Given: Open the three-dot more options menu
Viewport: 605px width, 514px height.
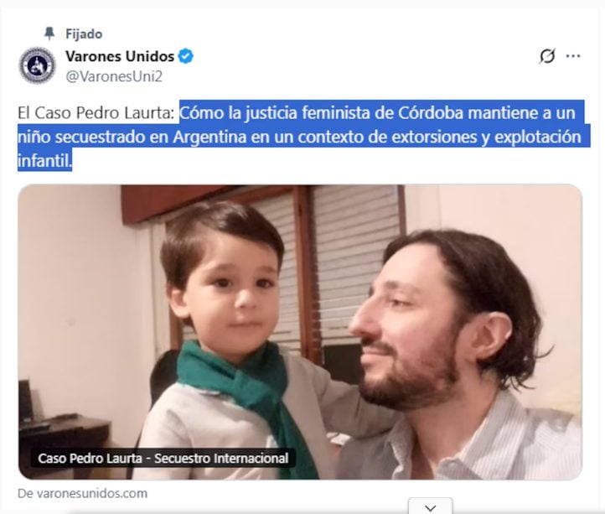Looking at the screenshot, I should [573, 56].
